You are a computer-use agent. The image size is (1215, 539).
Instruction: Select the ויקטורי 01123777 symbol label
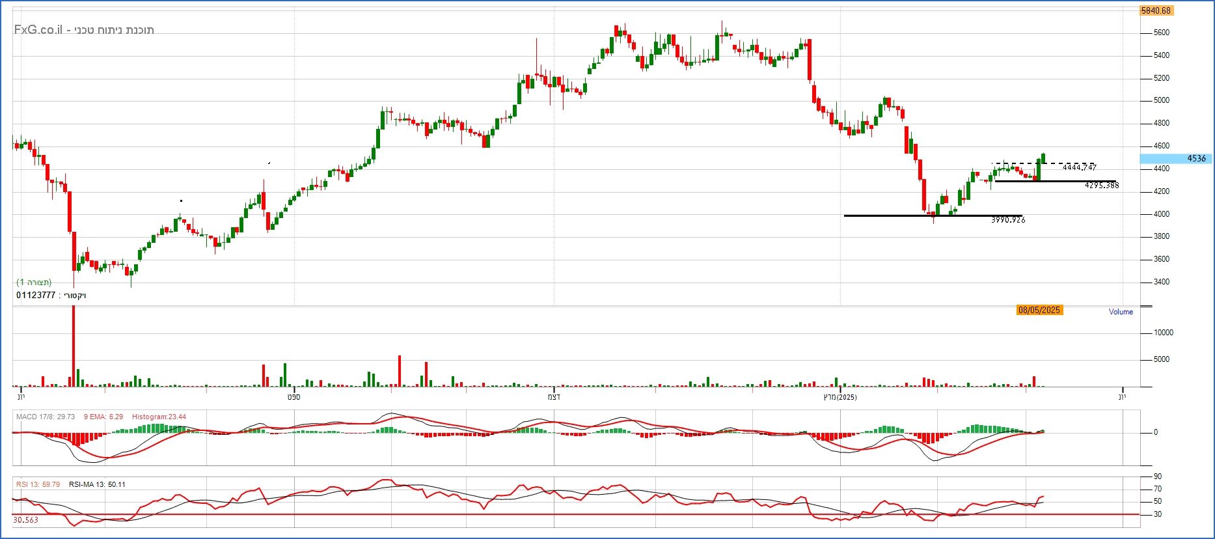(51, 296)
